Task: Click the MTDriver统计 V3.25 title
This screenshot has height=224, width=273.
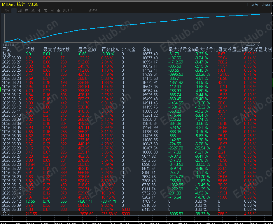Action: point(20,5)
